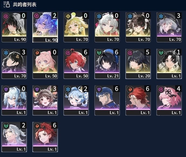Select blue-haired man with glasses

(x=107, y=100)
